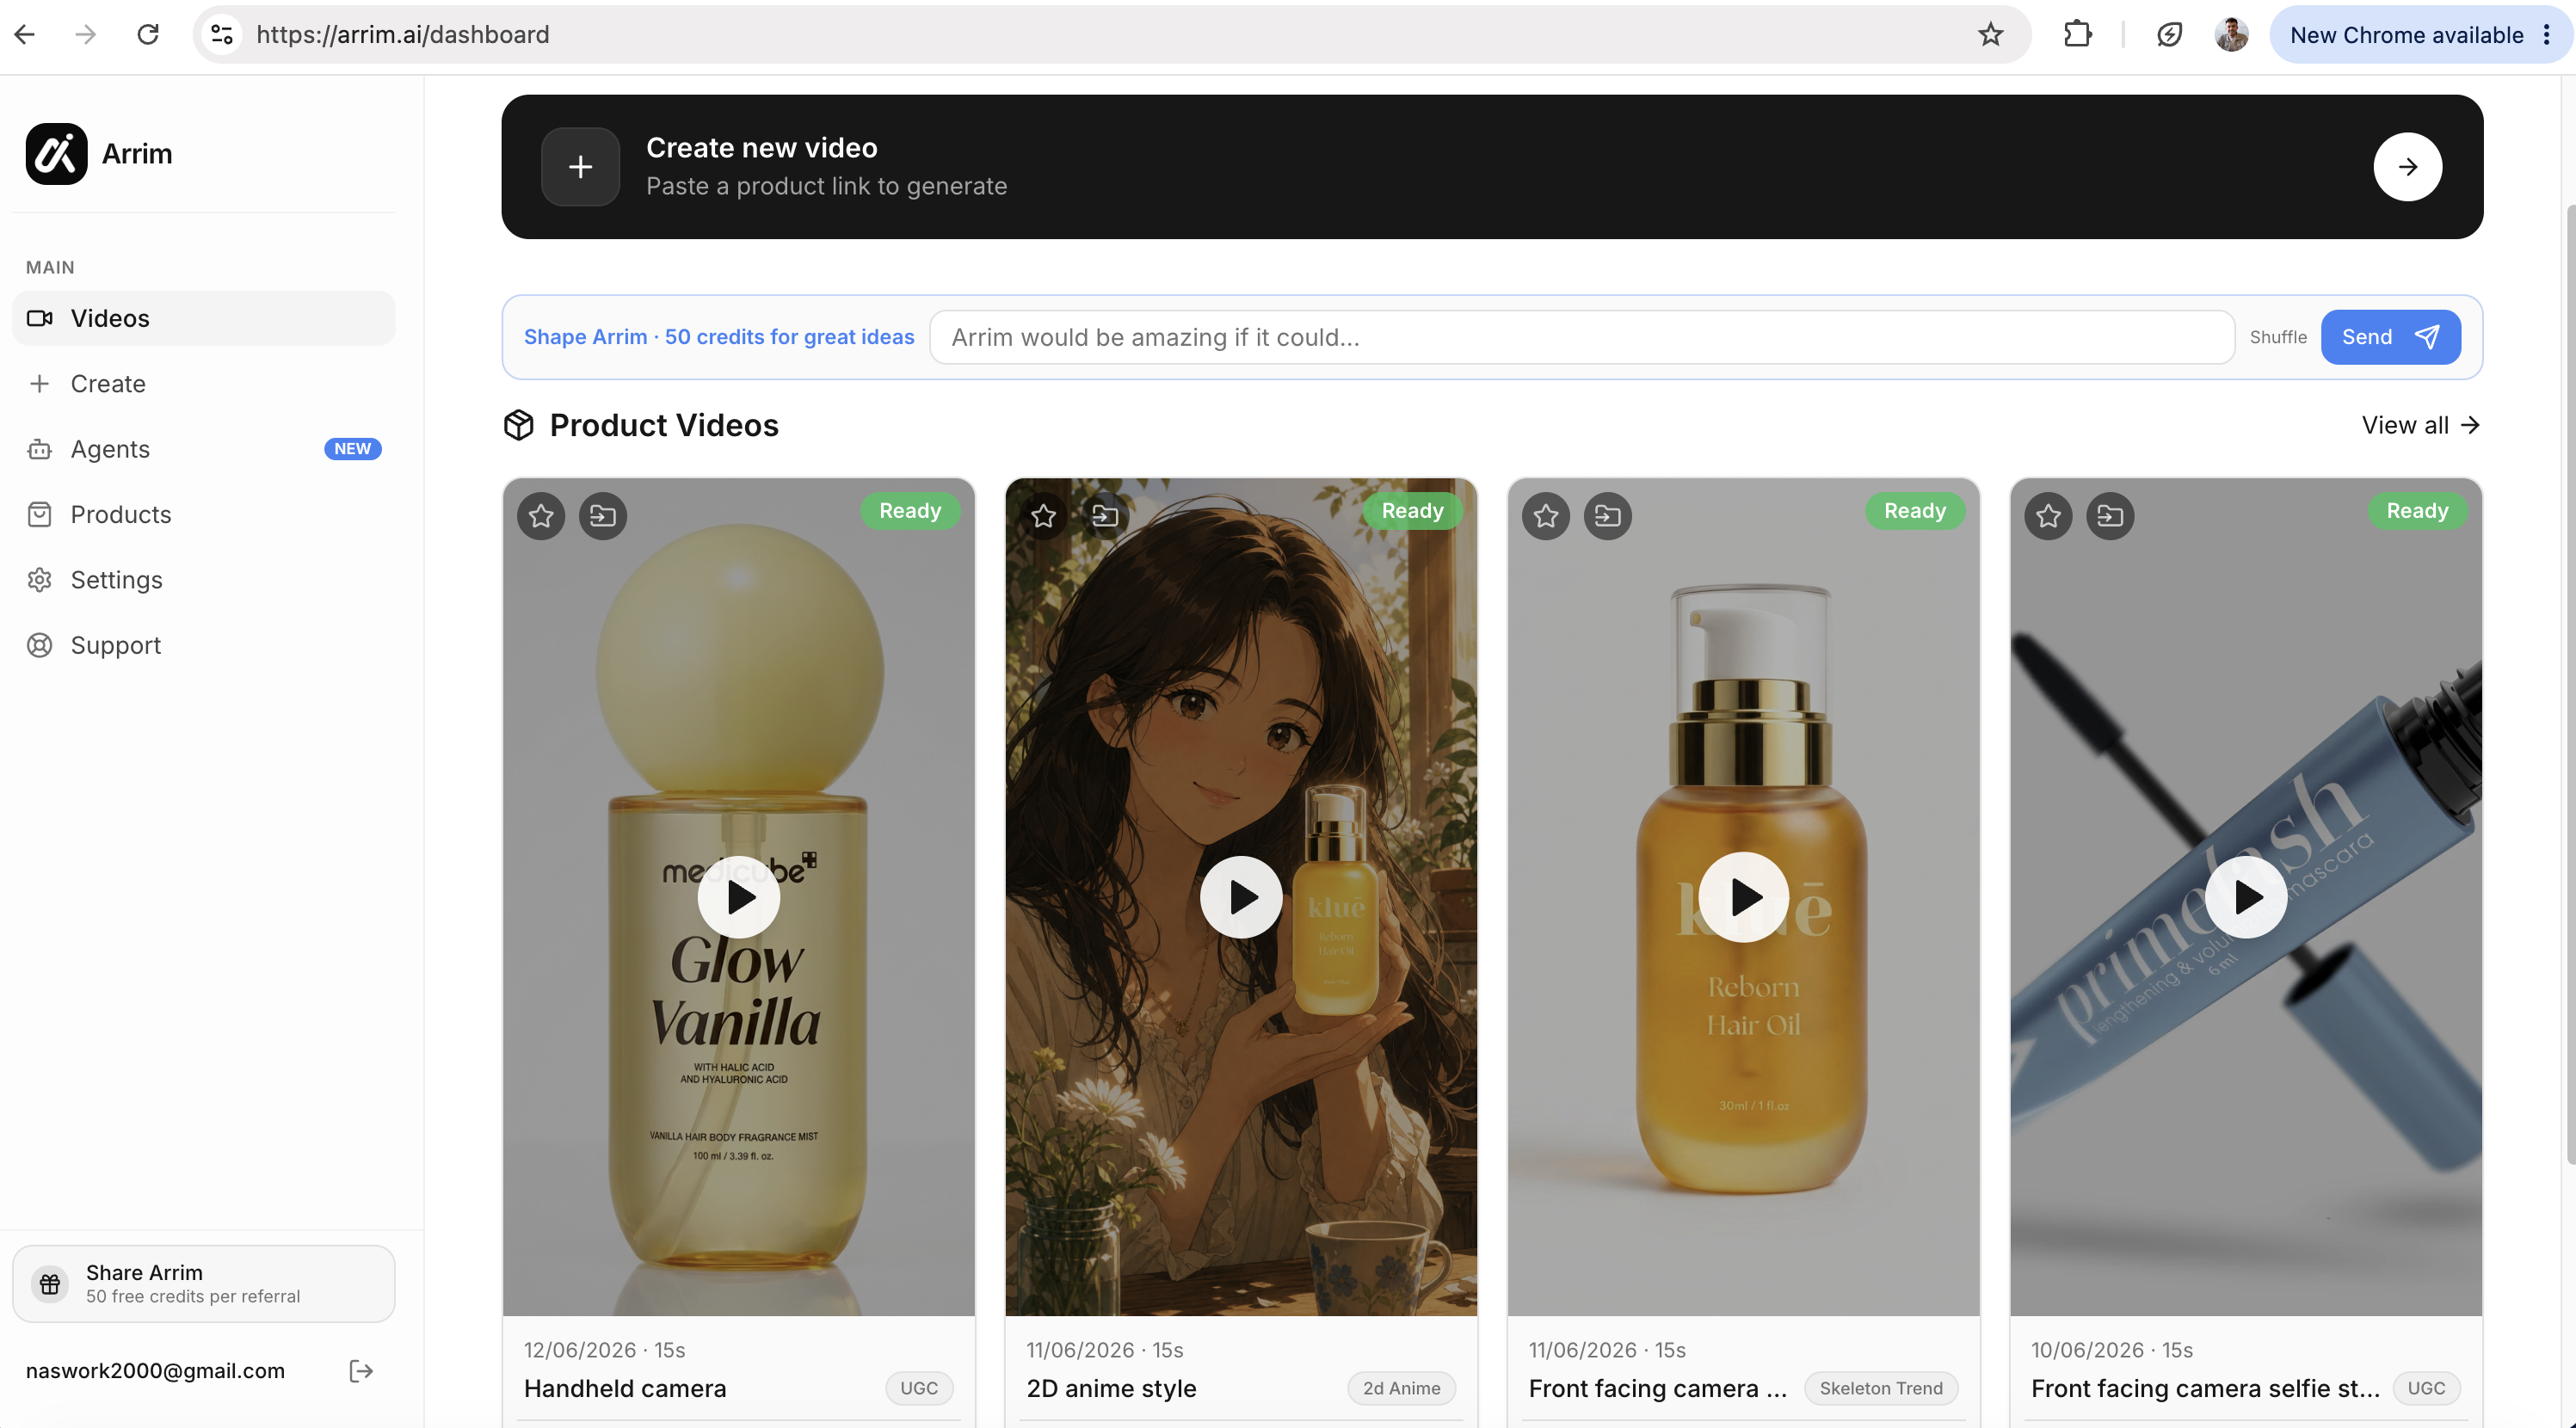Click the browser forward arrow
Screen dimensions: 2576x1428
click(x=86, y=35)
